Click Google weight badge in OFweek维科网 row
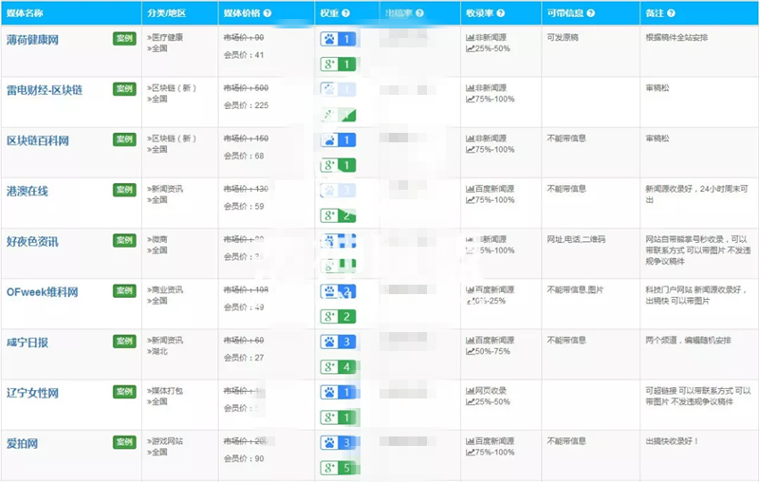 click(338, 317)
